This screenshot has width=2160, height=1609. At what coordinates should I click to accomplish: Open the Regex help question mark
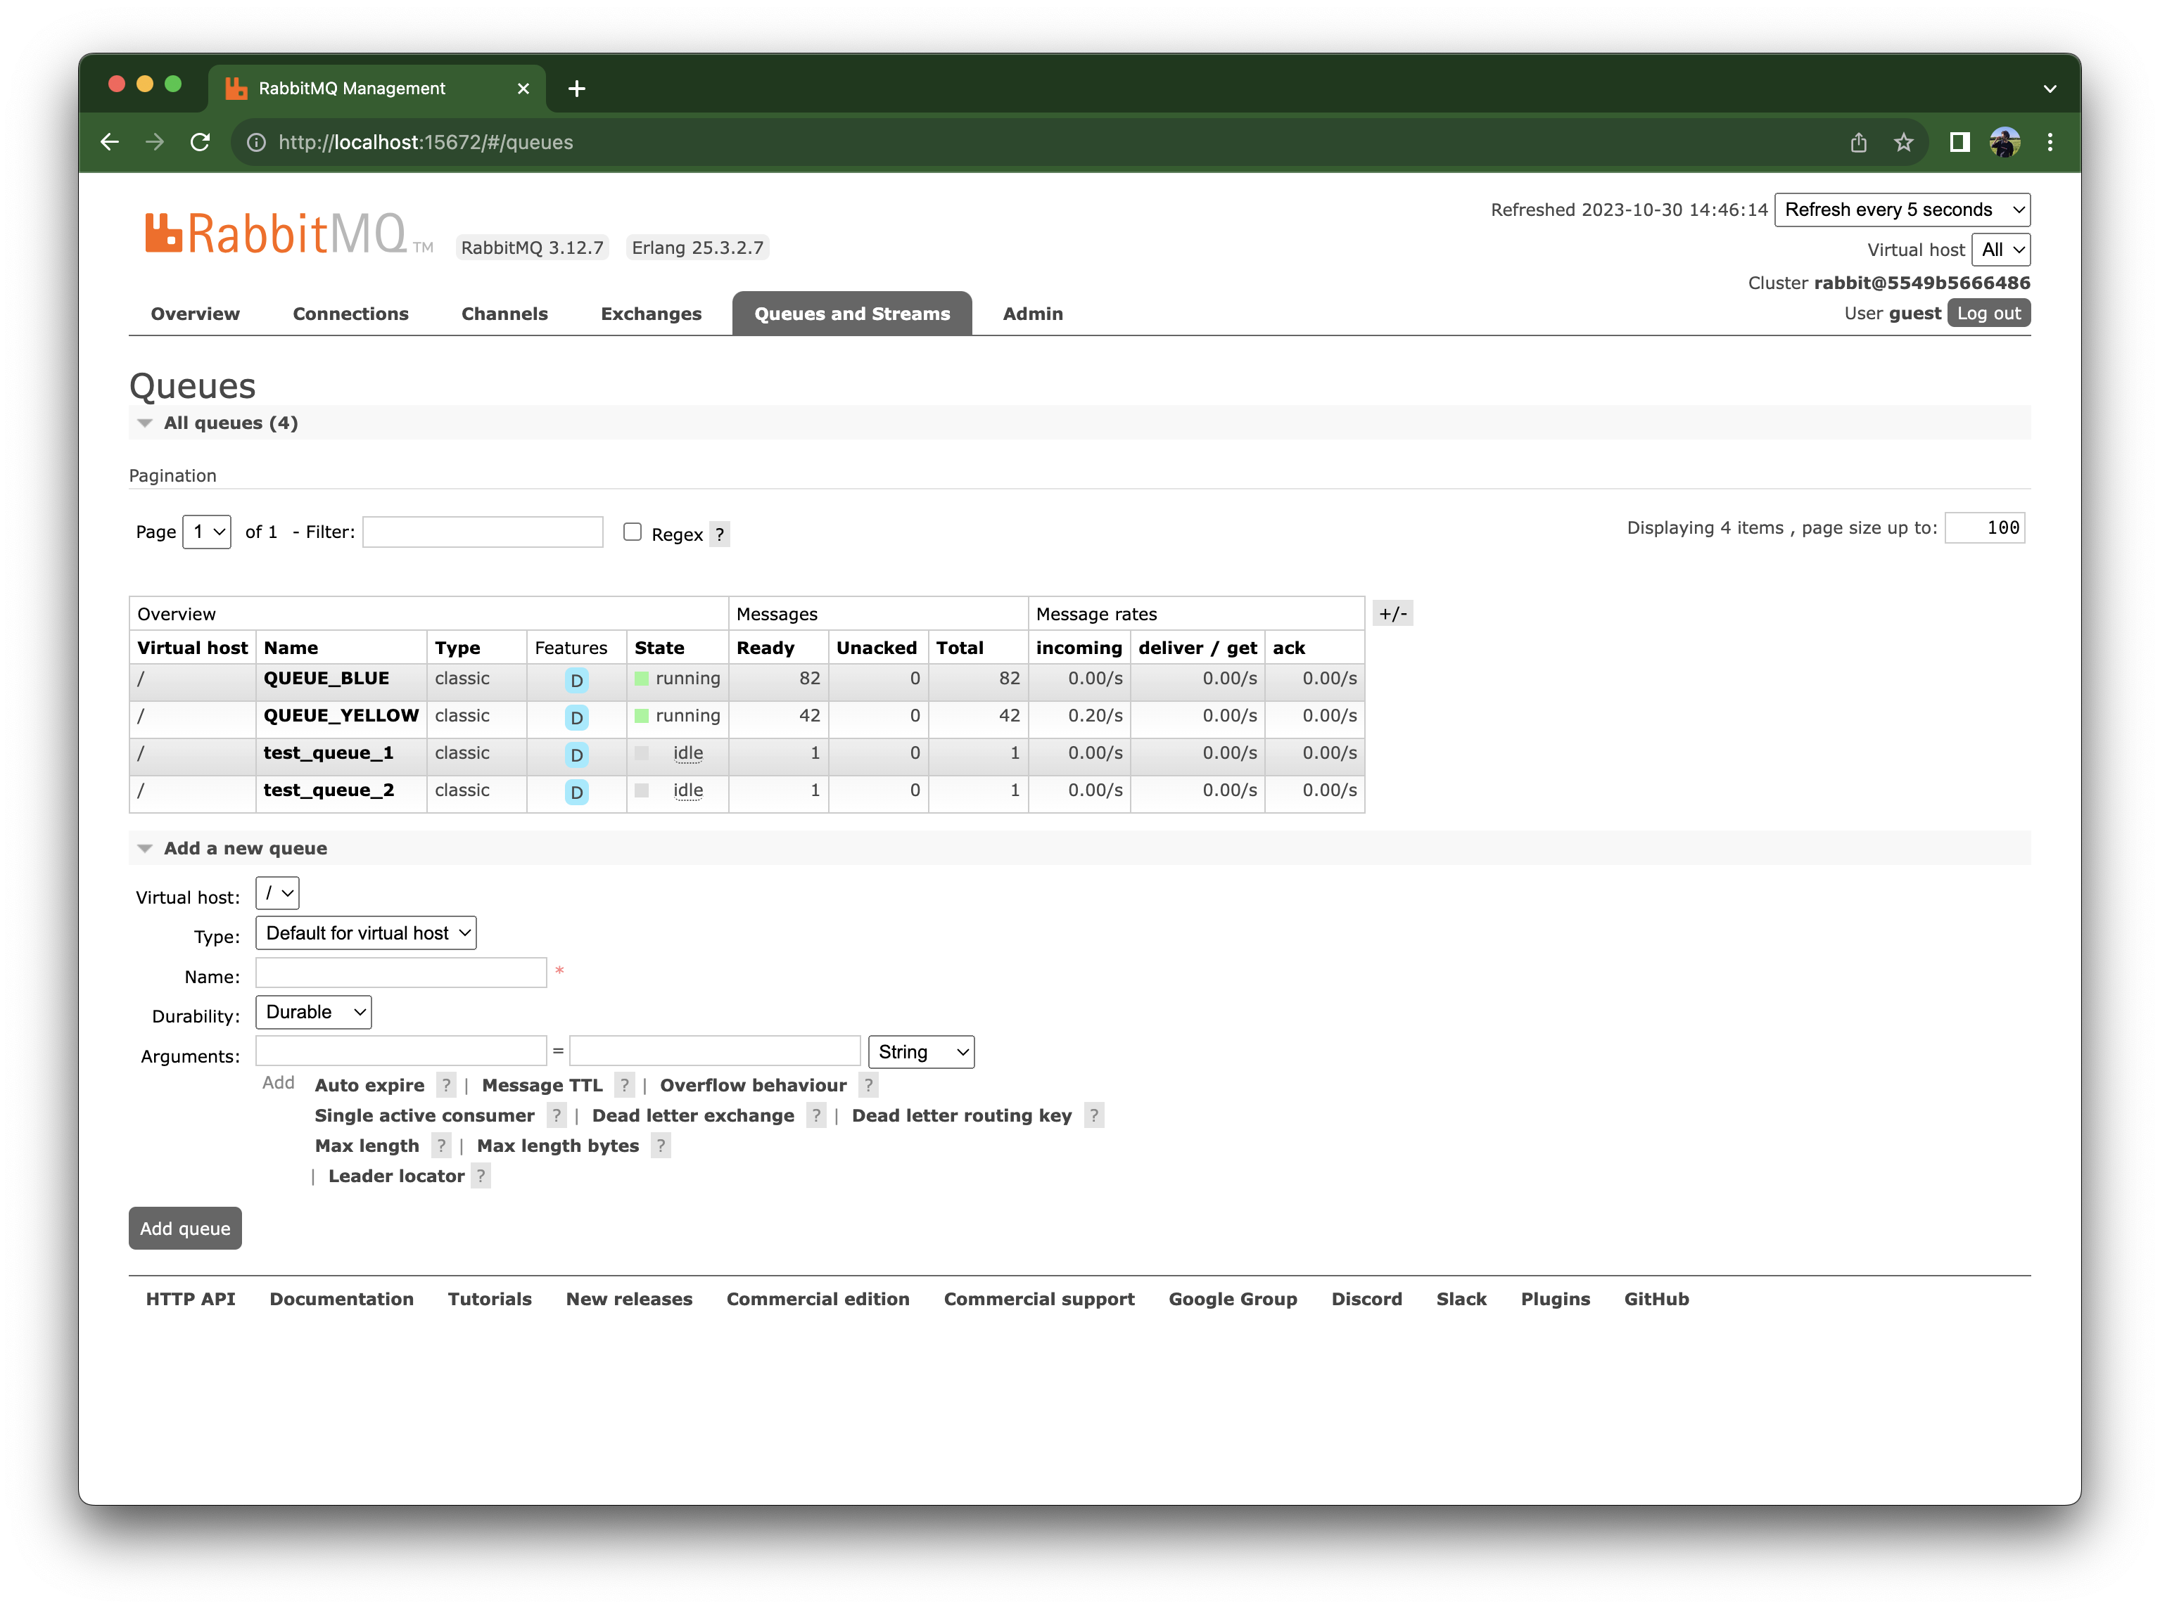pyautogui.click(x=719, y=534)
